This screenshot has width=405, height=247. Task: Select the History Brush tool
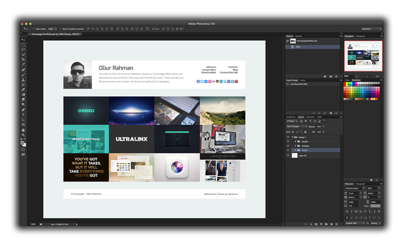(23, 84)
